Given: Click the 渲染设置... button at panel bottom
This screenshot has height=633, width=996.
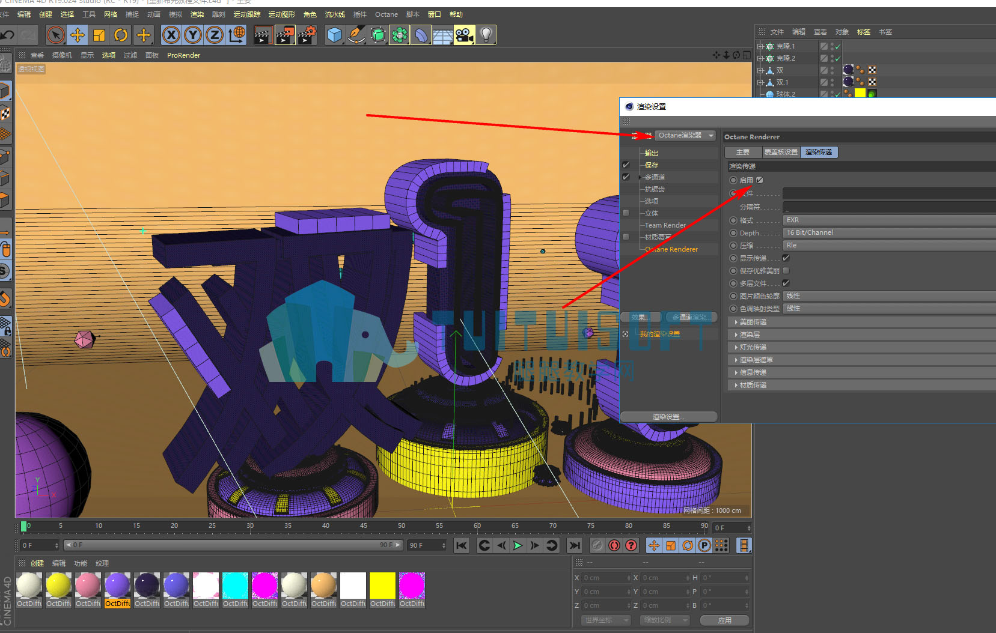Looking at the screenshot, I should coord(668,417).
